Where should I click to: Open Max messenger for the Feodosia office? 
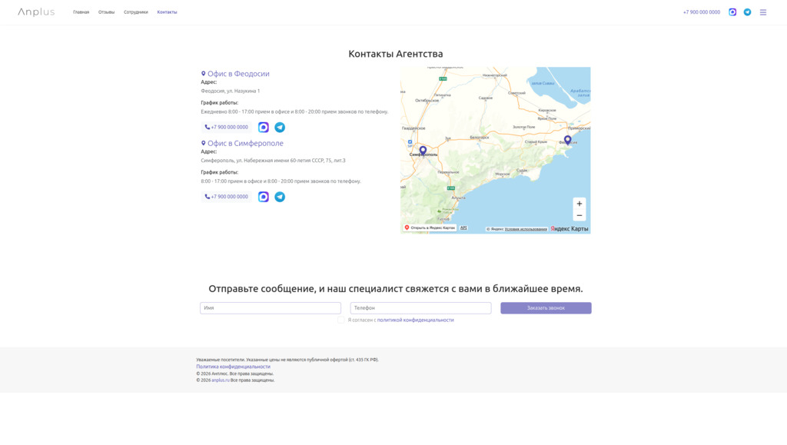click(264, 128)
